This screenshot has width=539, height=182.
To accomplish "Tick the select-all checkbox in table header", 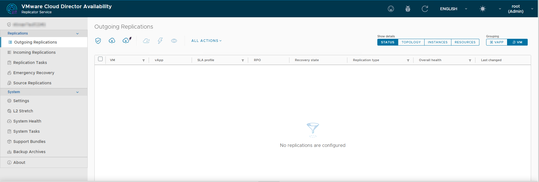I will click(100, 59).
